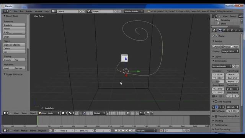
Task: Open the Help menu
Action: coord(47,11)
